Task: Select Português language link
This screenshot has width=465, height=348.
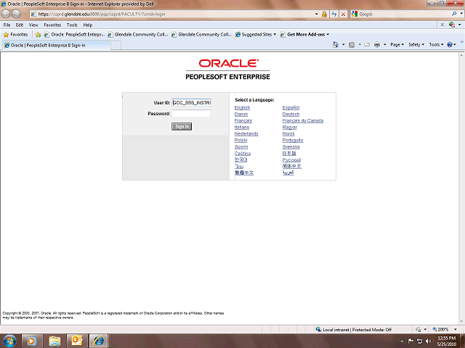Action: 293,140
